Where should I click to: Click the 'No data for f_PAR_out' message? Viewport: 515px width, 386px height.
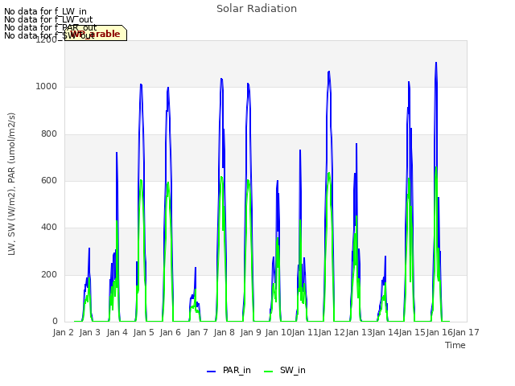(x=50, y=27)
